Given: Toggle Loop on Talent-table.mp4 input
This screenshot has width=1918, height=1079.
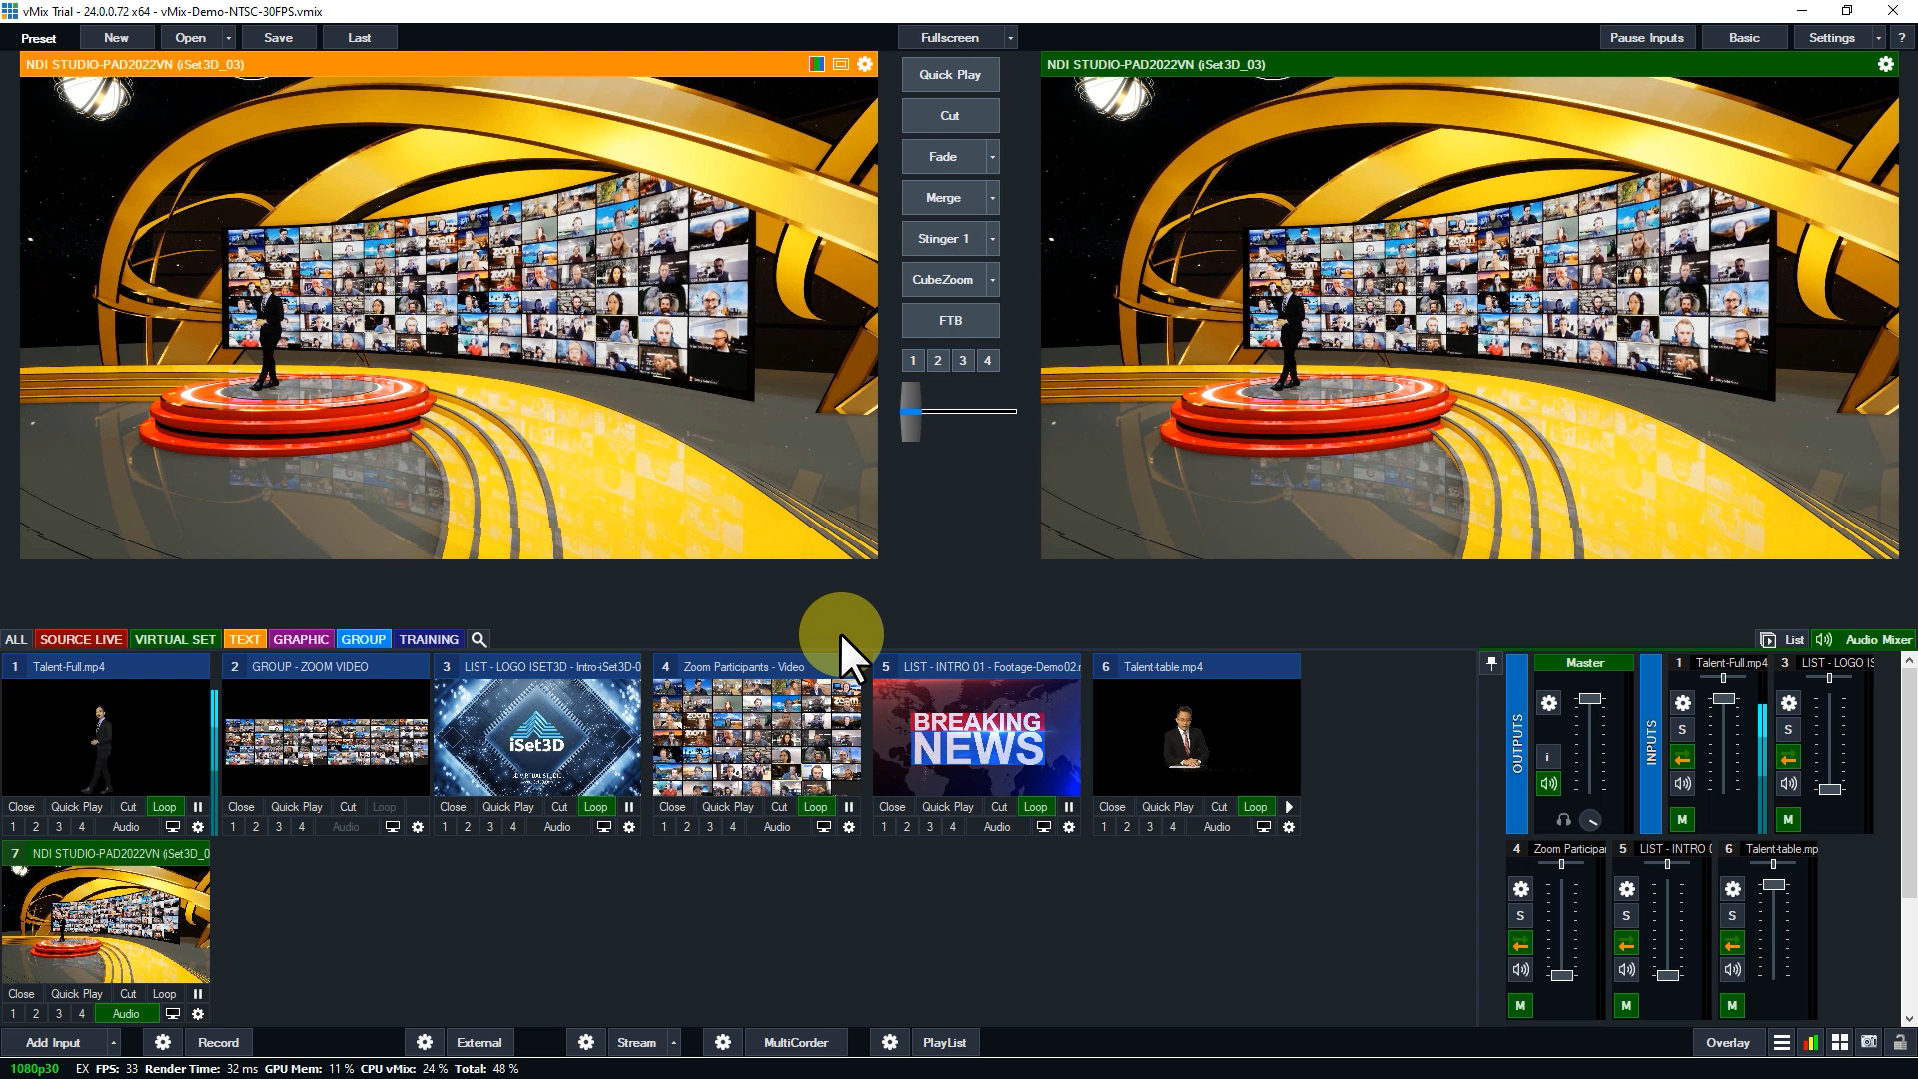Looking at the screenshot, I should (x=1255, y=807).
